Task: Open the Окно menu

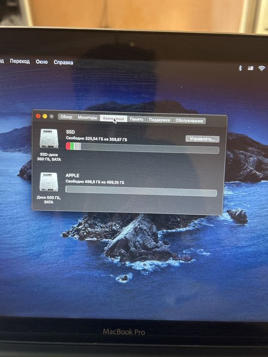Action: (42, 62)
